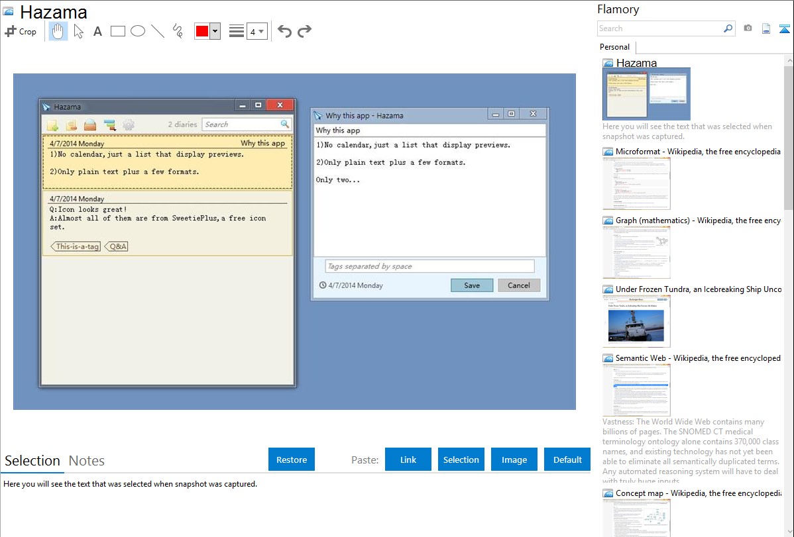Open the Concept map snapshot thumbnail
The height and width of the screenshot is (537, 794).
(x=636, y=518)
